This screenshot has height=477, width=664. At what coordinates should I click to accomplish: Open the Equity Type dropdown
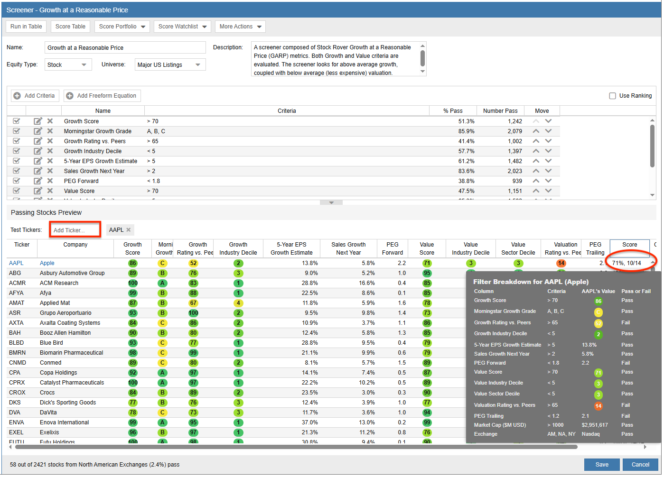(x=68, y=65)
